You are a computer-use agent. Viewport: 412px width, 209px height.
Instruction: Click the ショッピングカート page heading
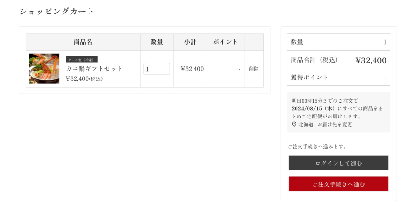(x=57, y=12)
